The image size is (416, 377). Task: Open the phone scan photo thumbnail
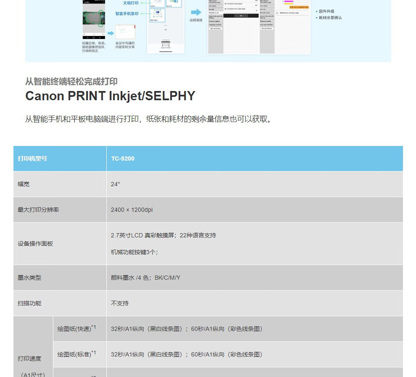(94, 19)
